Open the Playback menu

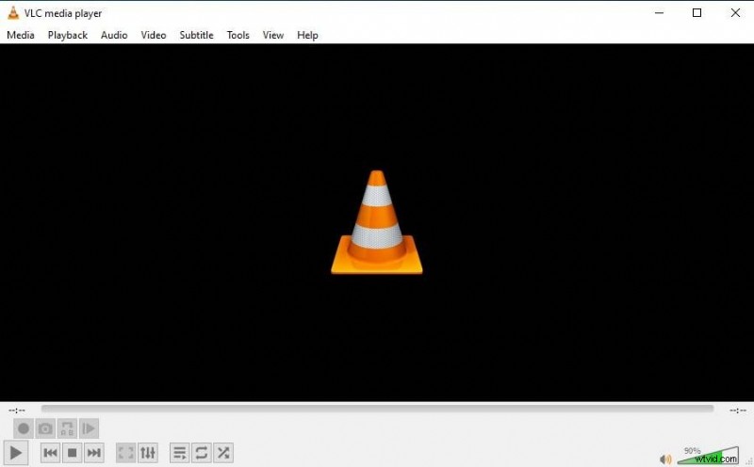point(68,35)
